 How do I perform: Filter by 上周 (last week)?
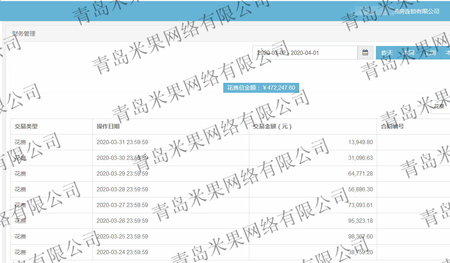430,53
